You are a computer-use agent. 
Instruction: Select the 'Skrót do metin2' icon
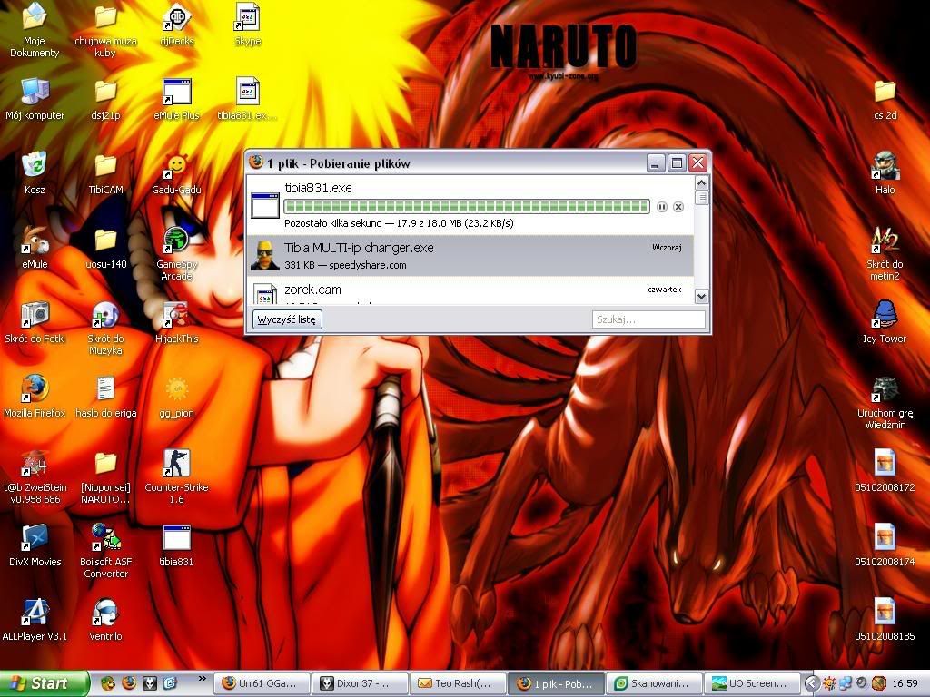pos(885,254)
